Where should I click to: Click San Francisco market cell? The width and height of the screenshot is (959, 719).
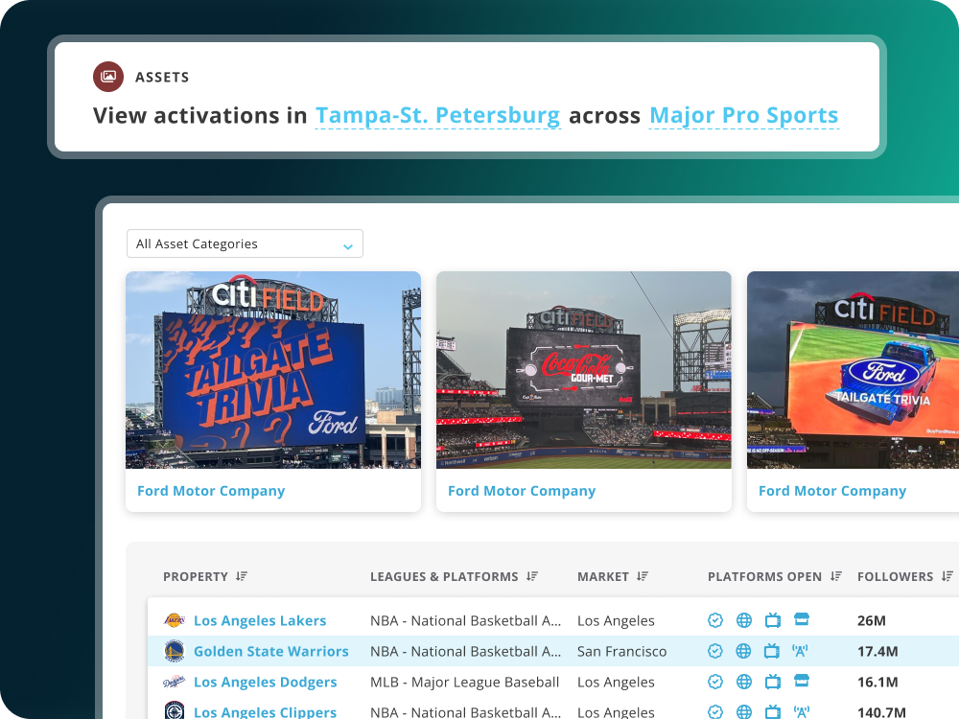coord(622,651)
